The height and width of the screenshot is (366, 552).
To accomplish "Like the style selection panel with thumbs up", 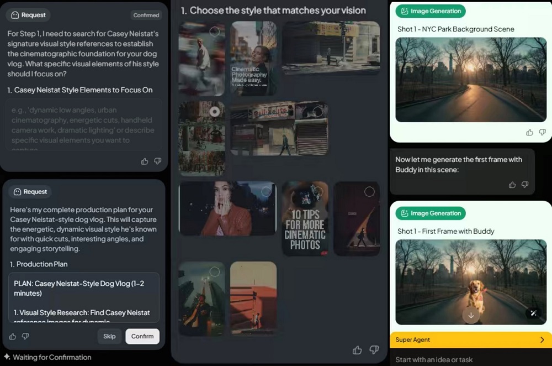I will (x=357, y=350).
